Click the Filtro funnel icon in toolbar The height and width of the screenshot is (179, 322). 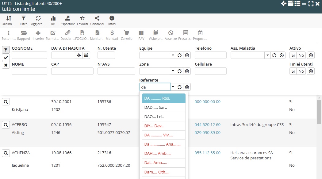tap(23, 18)
